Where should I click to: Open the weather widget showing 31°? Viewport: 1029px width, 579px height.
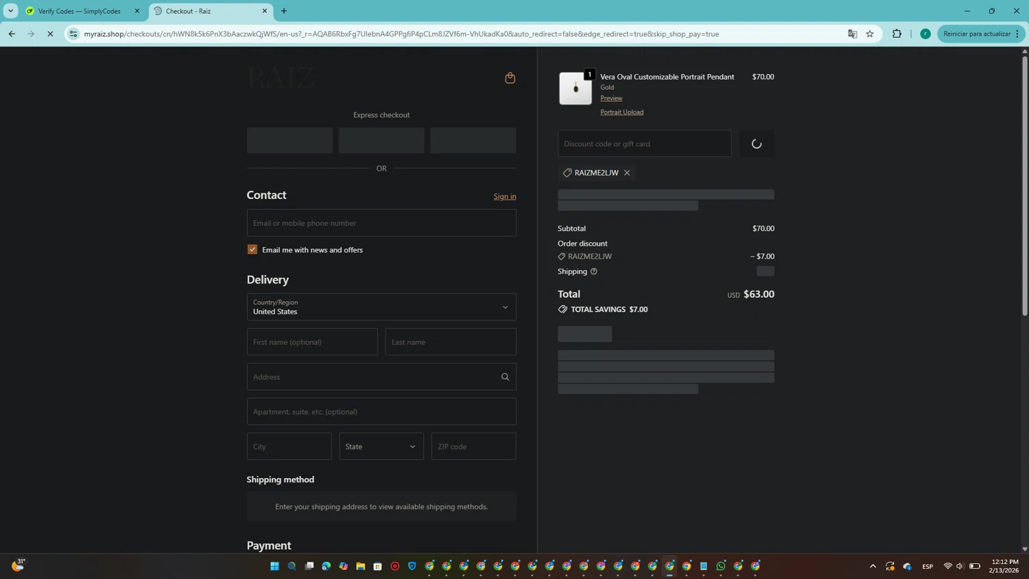[18, 565]
